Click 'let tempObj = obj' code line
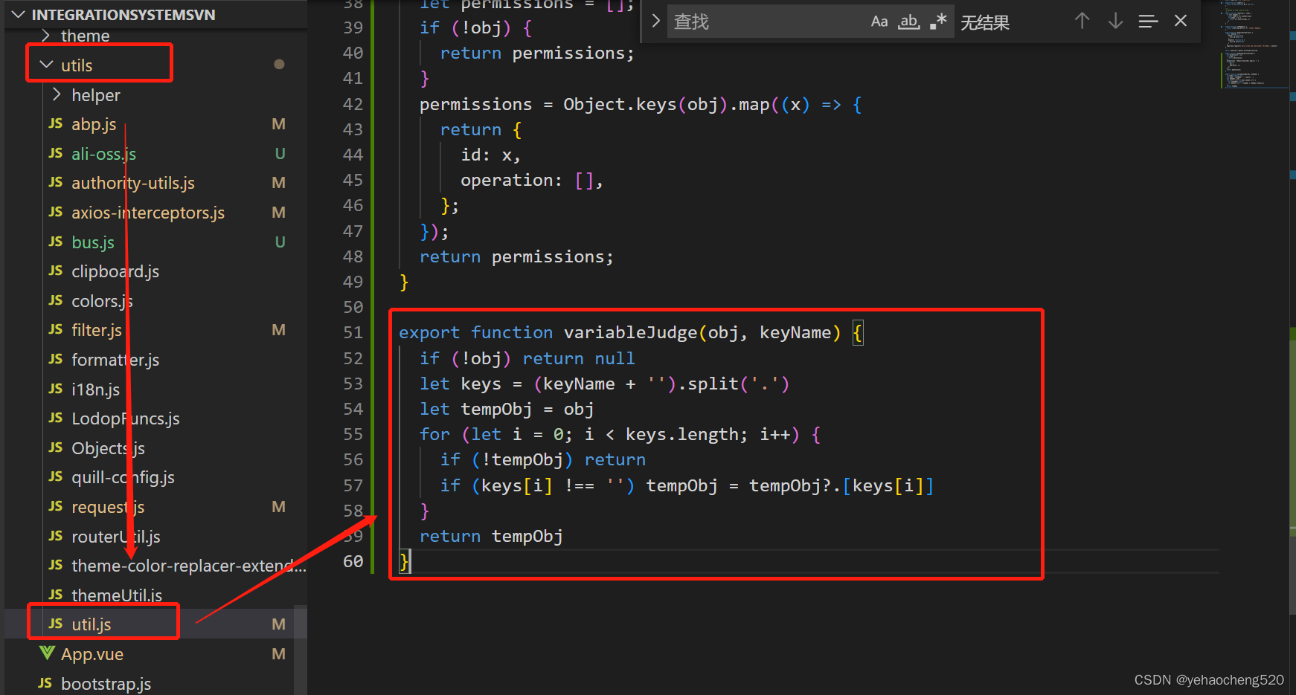 506,410
